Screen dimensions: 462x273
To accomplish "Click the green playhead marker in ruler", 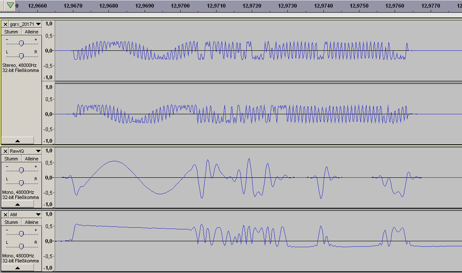I will (x=10, y=5).
